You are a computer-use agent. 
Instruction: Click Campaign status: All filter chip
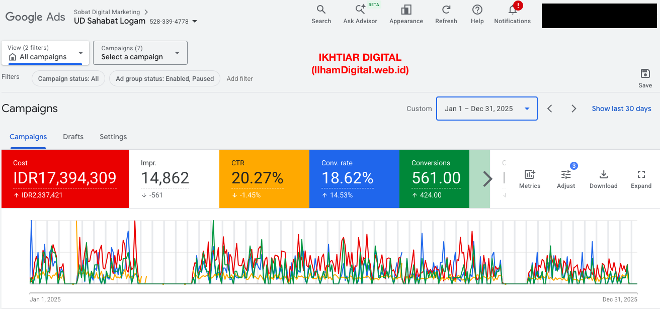click(x=68, y=78)
